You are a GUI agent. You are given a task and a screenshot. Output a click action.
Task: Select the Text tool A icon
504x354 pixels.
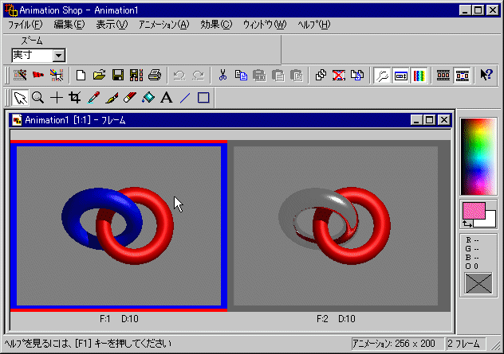(167, 98)
